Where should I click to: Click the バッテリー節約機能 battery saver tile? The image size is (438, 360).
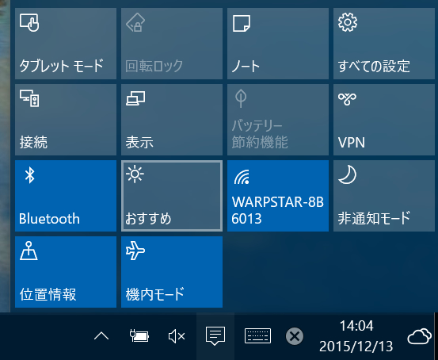click(278, 120)
